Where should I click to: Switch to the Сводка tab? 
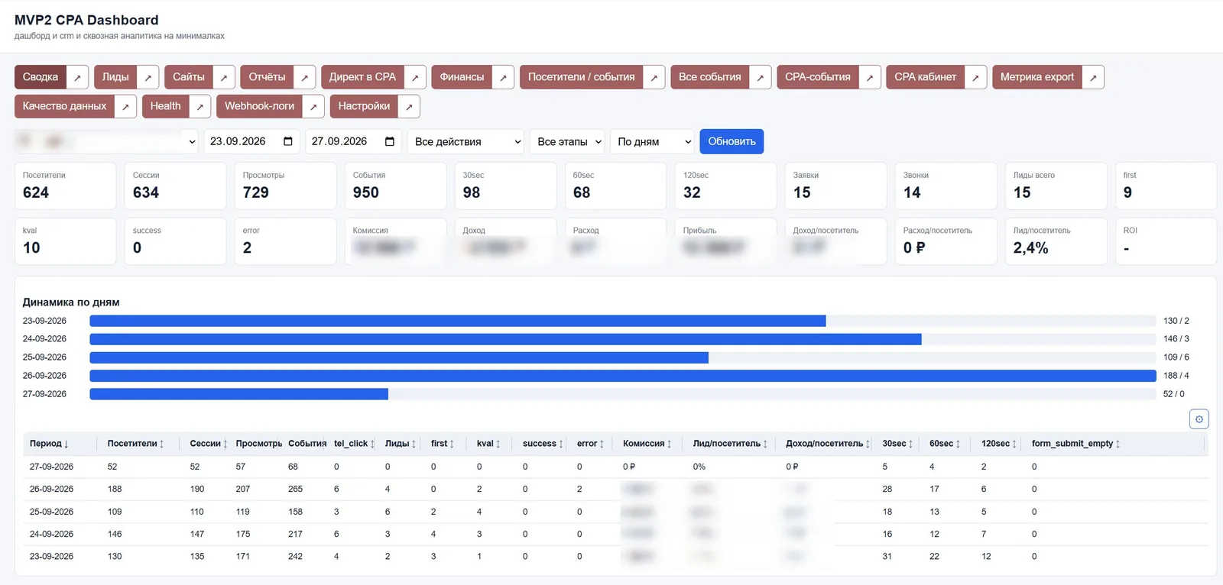pyautogui.click(x=41, y=77)
